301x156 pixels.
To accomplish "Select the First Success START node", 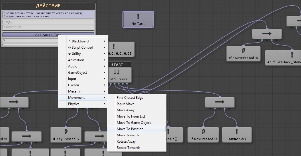I will click(120, 75).
